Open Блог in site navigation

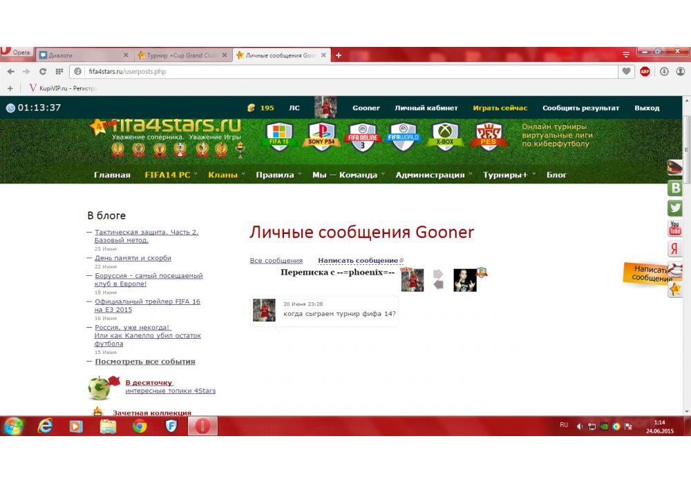556,175
